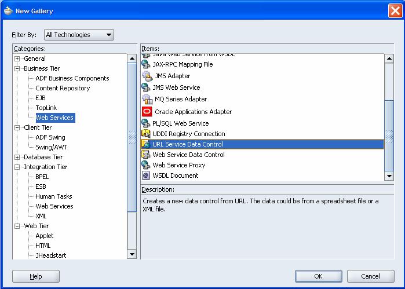
Task: Click the Oracle Applications Adapter icon
Action: (x=147, y=112)
